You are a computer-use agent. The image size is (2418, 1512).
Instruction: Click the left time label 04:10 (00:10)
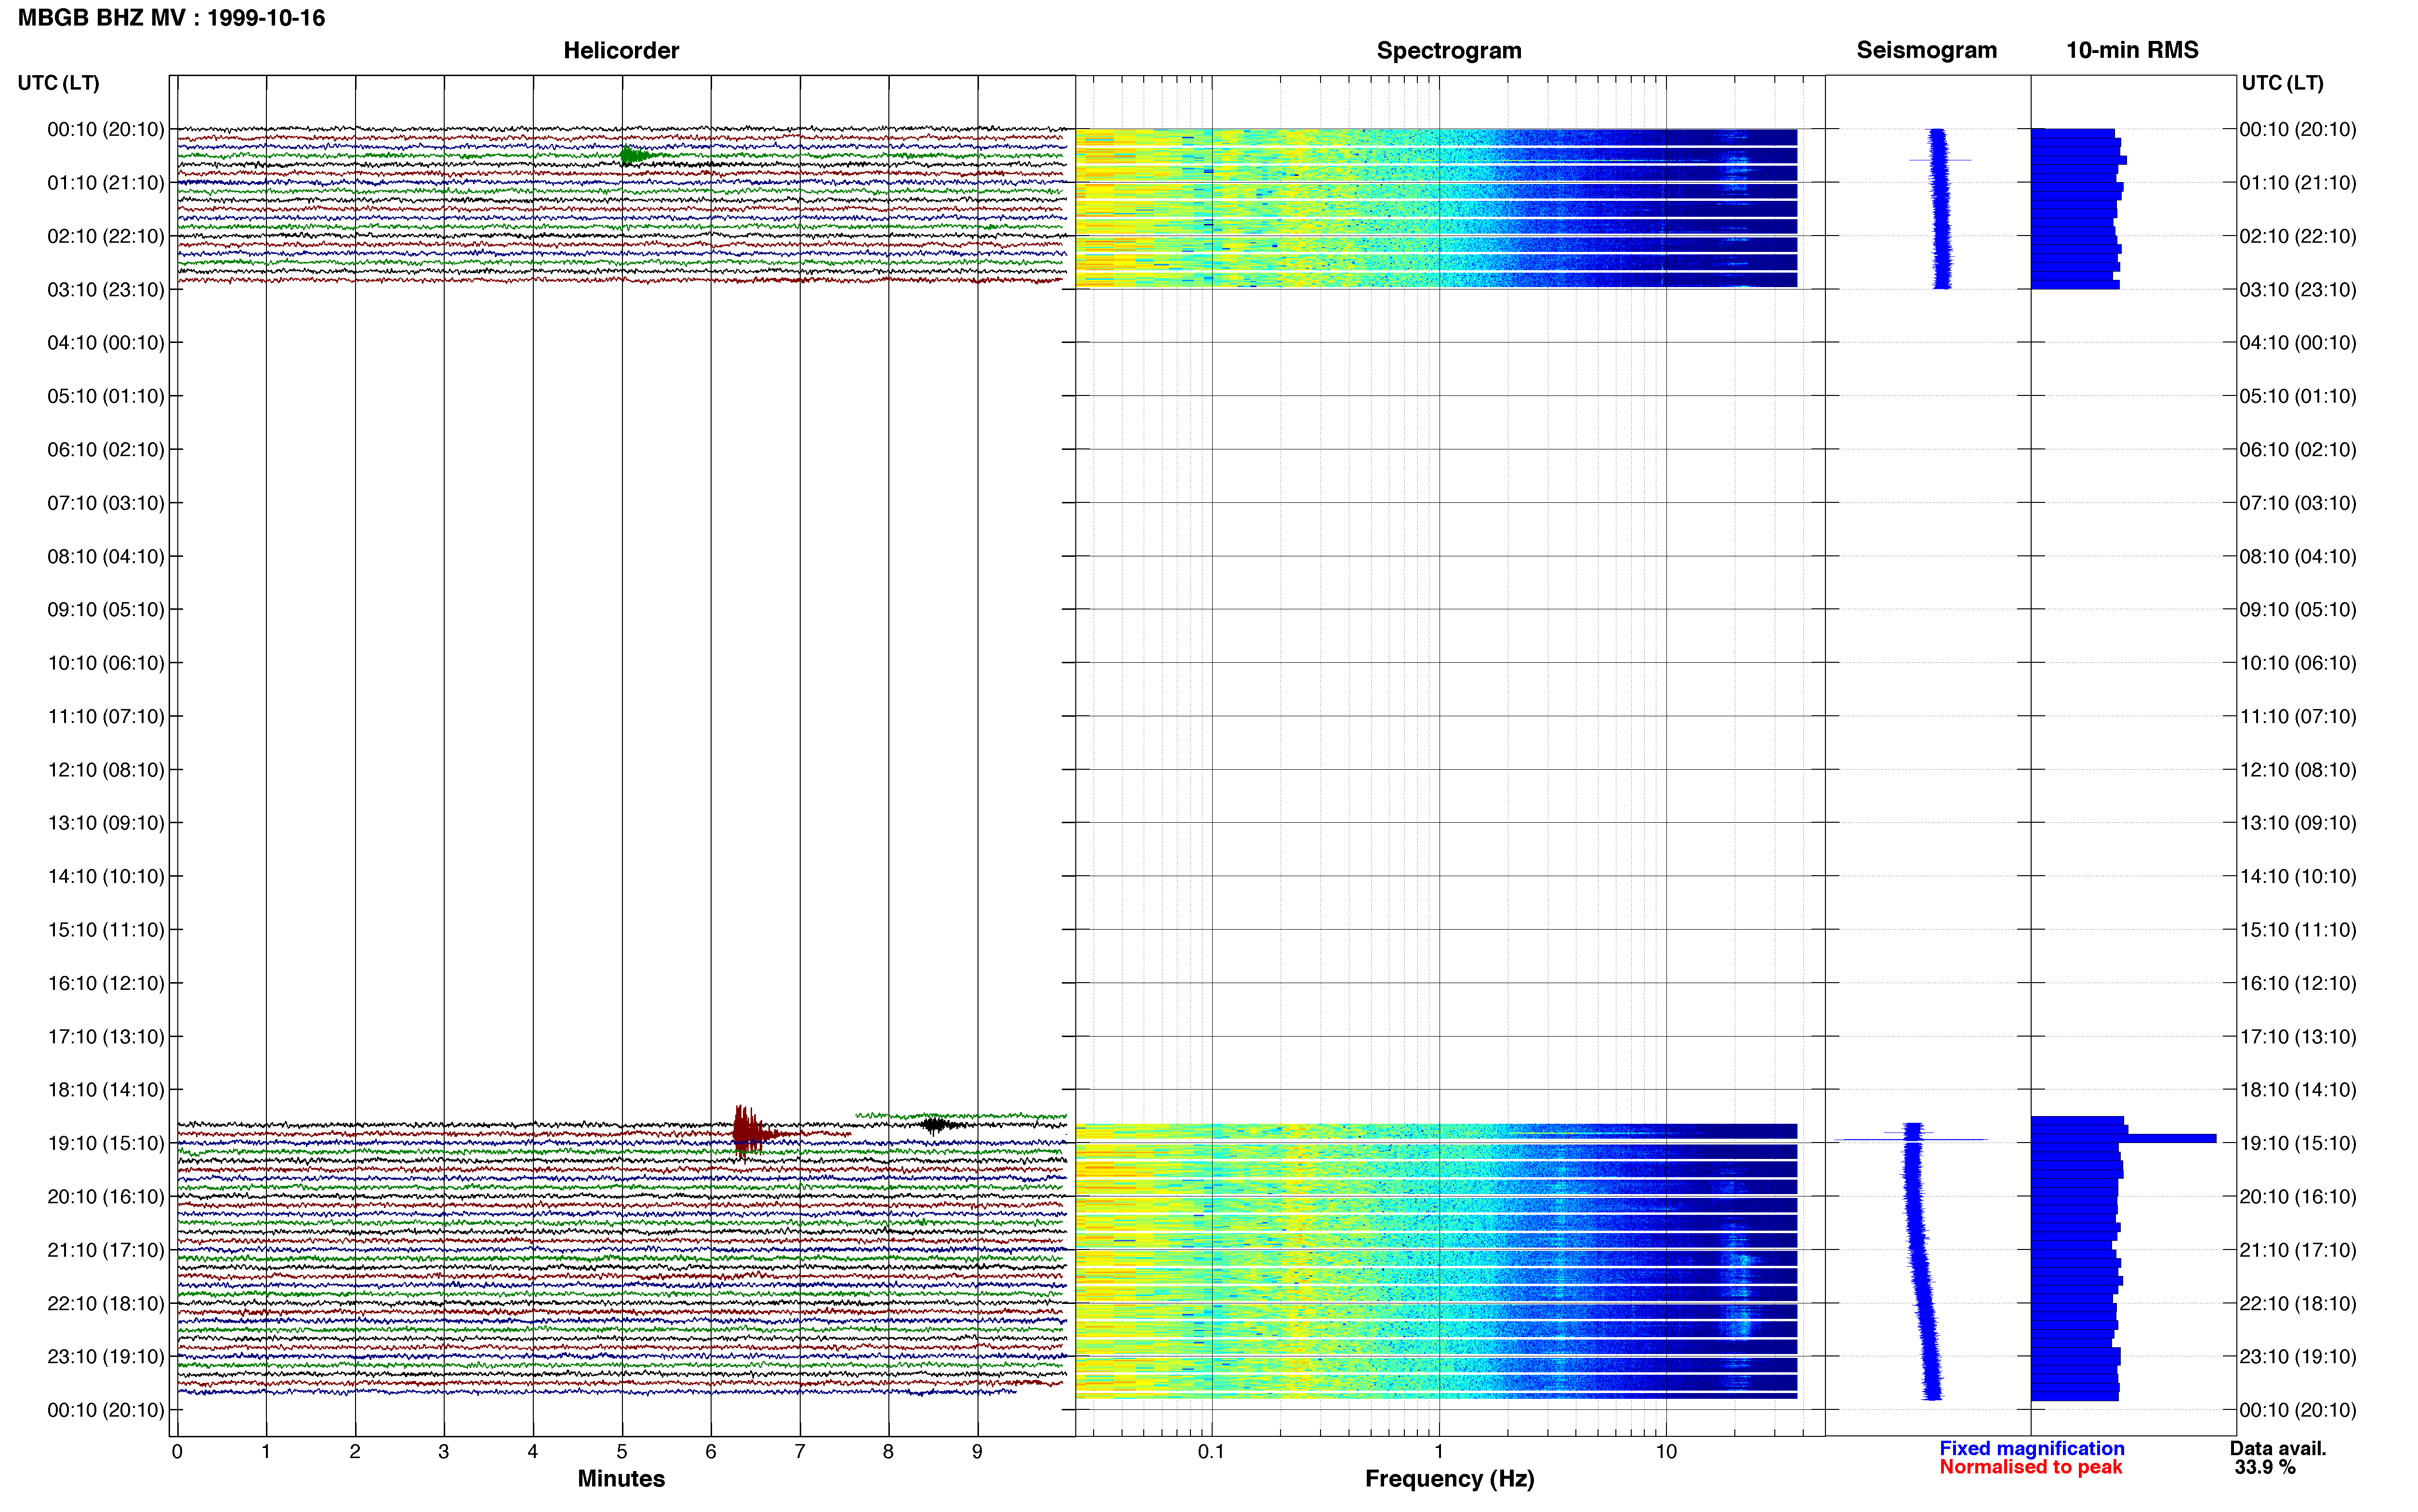click(x=105, y=343)
